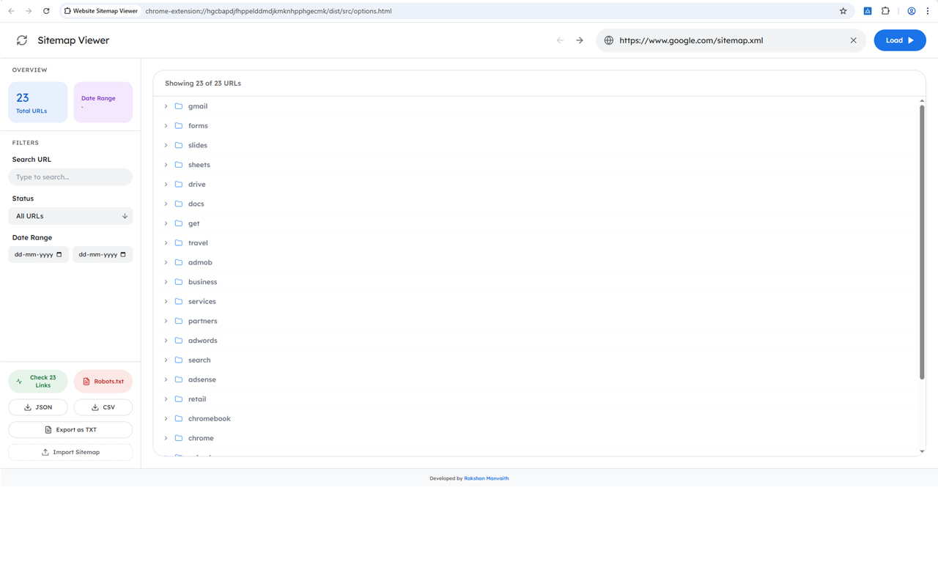Click the globe icon in the sitemap URL field
Image resolution: width=938 pixels, height=586 pixels.
point(609,40)
